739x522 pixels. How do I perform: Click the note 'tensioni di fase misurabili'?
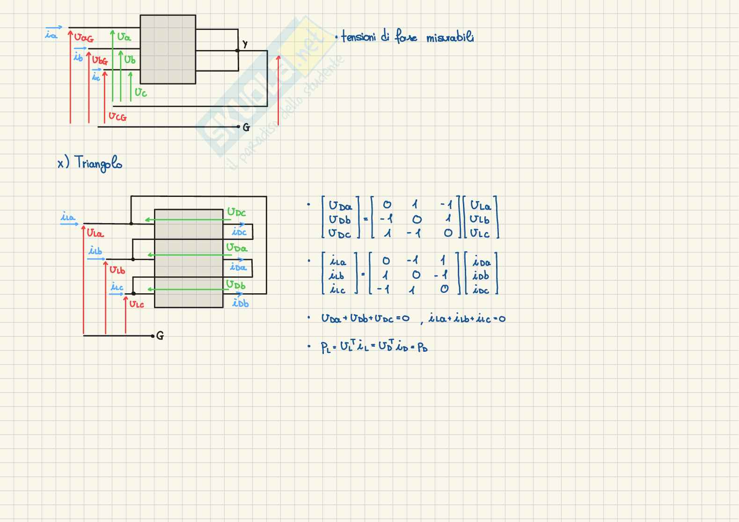tap(408, 36)
